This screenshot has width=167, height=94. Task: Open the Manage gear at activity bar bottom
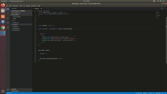coord(8,90)
